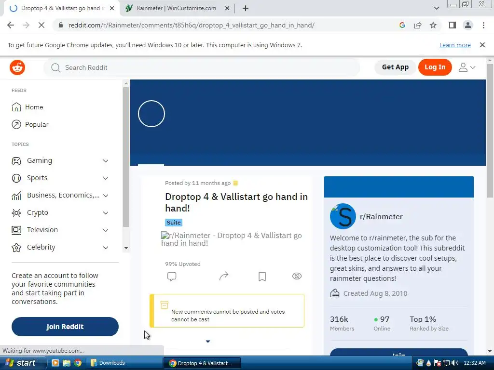Stop loading the page
494x370 pixels.
pos(41,25)
